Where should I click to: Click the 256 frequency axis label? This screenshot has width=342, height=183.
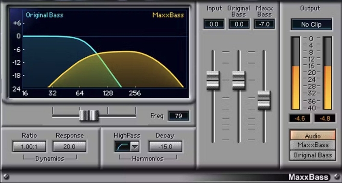135,93
